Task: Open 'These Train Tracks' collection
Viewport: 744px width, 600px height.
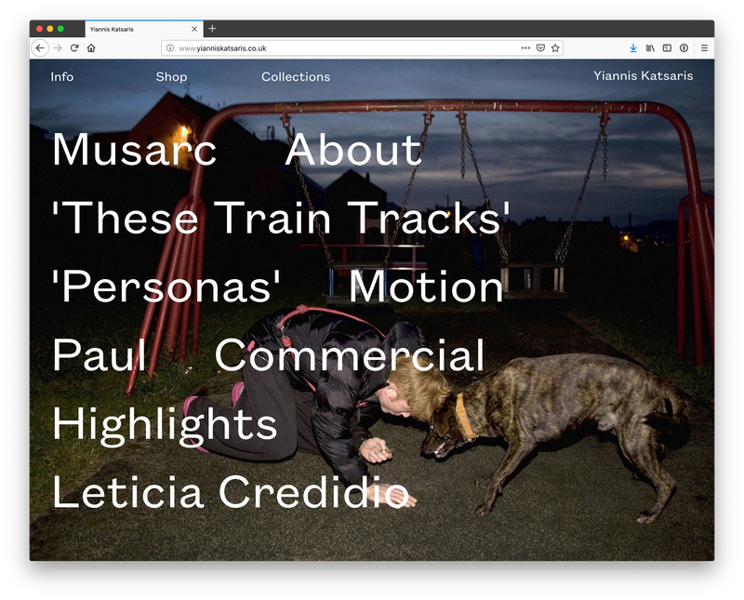Action: tap(281, 218)
